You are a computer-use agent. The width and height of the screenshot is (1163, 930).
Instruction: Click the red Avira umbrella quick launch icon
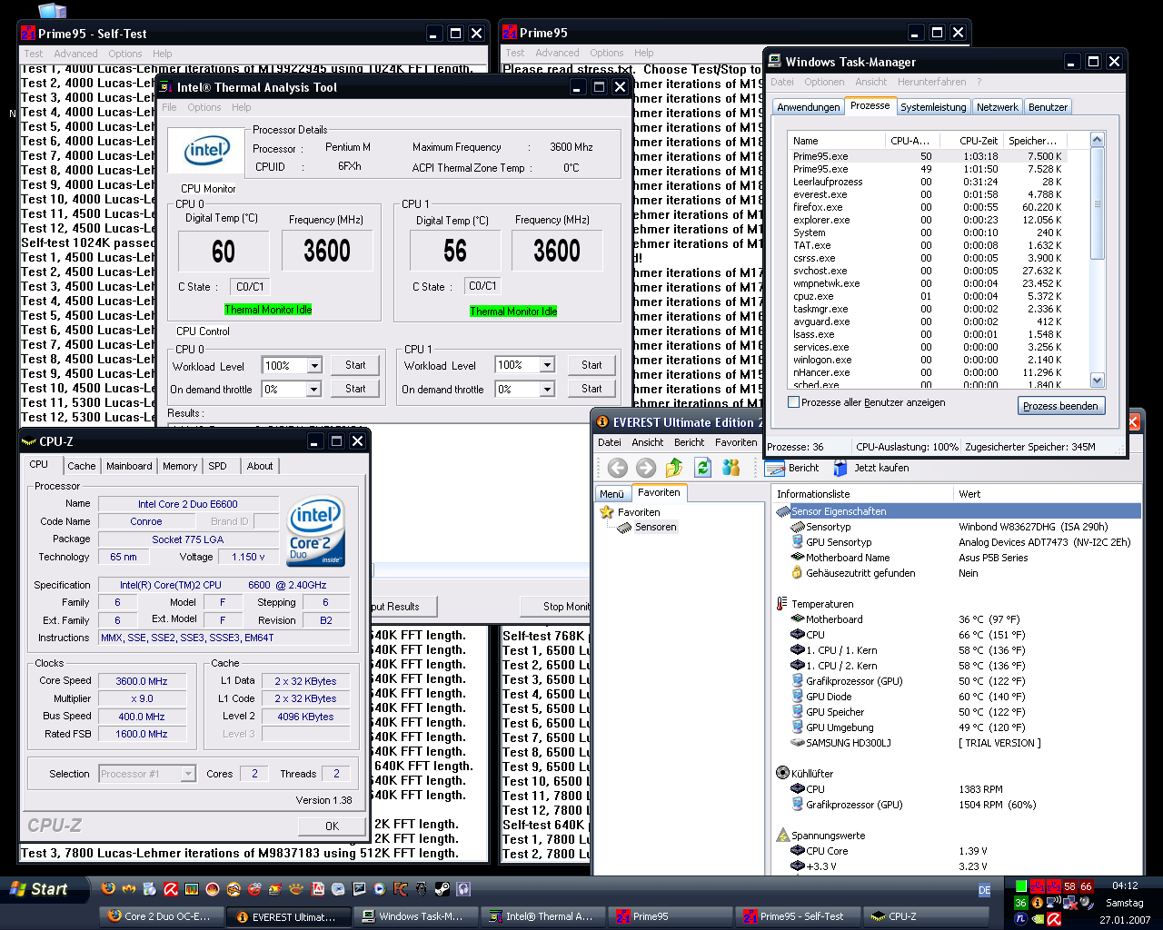coord(170,889)
